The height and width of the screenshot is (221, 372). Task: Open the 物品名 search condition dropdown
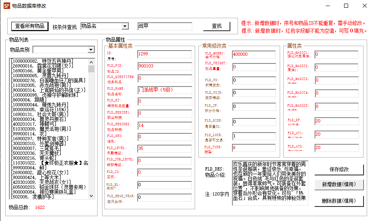coord(106,26)
